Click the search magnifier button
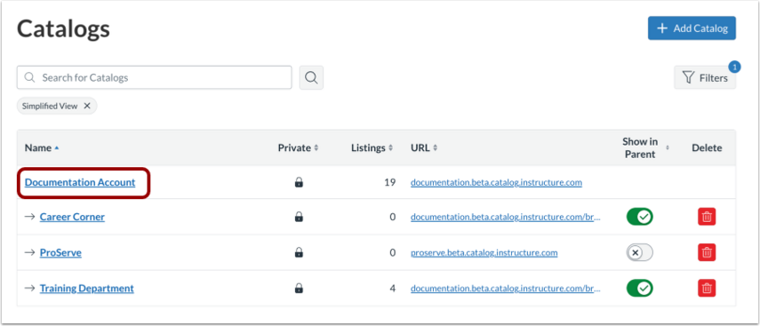Screen dimensions: 760x326 311,78
